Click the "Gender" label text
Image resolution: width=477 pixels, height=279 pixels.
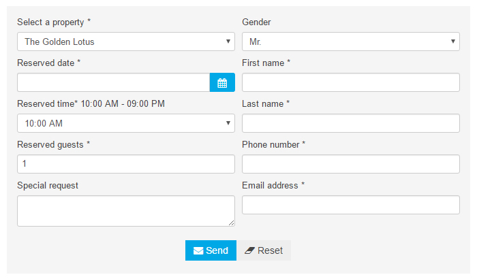[x=256, y=22]
